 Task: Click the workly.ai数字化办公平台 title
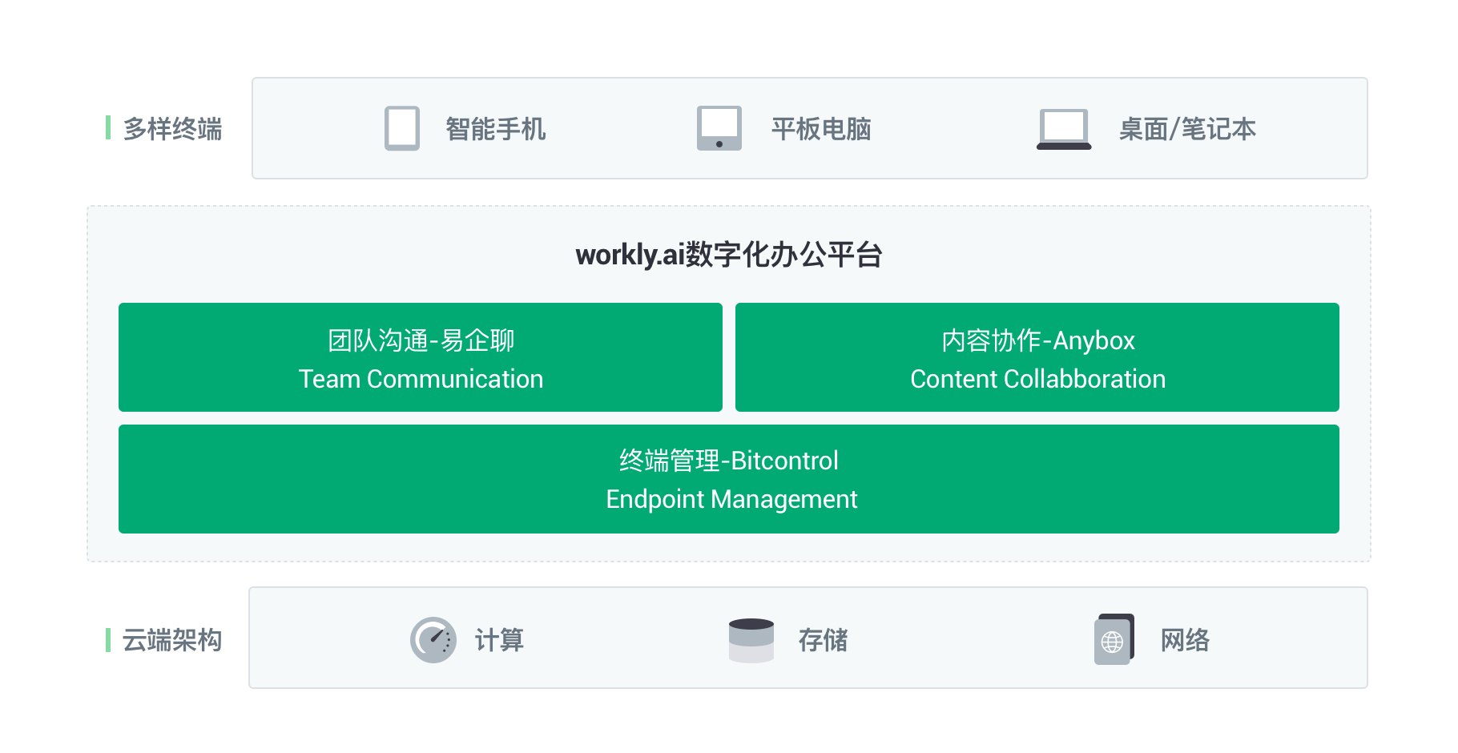pos(729,255)
